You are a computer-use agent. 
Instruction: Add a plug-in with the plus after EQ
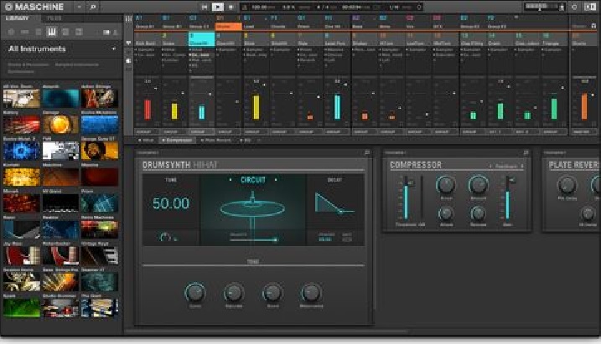coord(259,141)
